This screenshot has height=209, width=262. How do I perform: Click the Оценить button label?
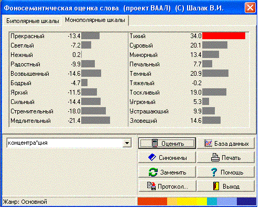pyautogui.click(x=172, y=144)
